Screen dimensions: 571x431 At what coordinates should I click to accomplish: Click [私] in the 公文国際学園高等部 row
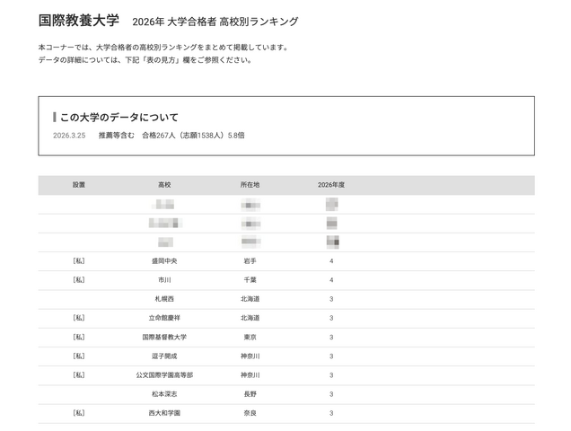point(79,375)
